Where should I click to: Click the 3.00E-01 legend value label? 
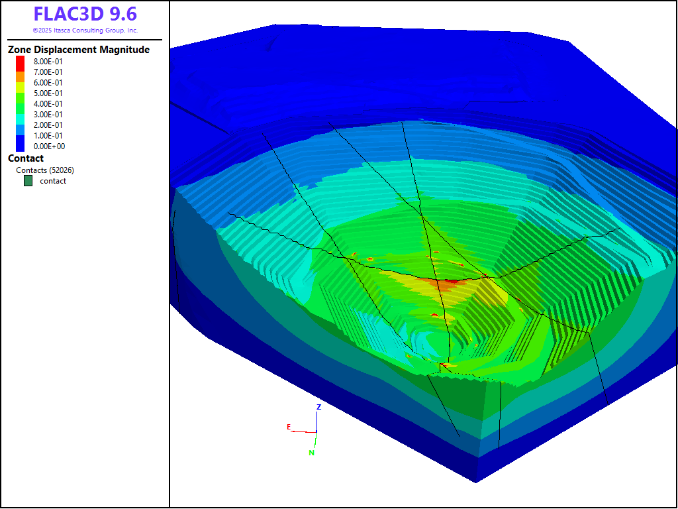tap(48, 115)
